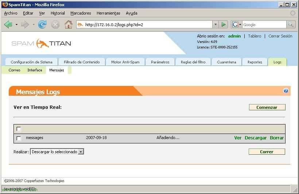Open the Motor Anti-Spam tab
The width and height of the screenshot is (299, 194).
pos(125,62)
